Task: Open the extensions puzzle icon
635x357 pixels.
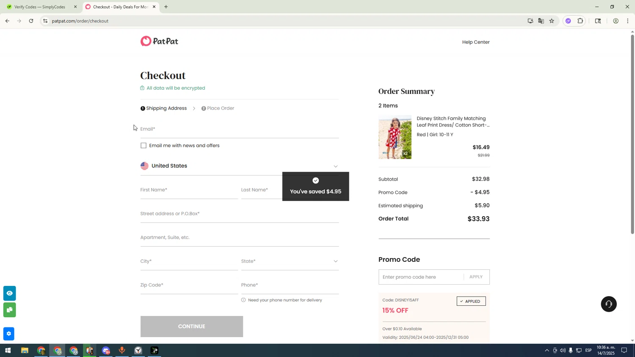Action: (580, 21)
